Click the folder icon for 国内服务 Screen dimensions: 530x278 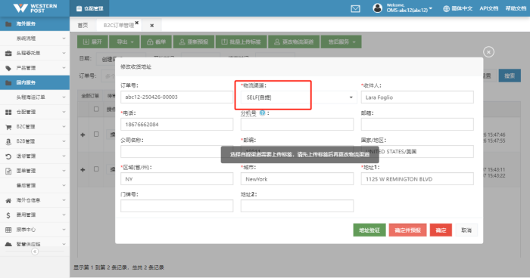click(x=8, y=82)
